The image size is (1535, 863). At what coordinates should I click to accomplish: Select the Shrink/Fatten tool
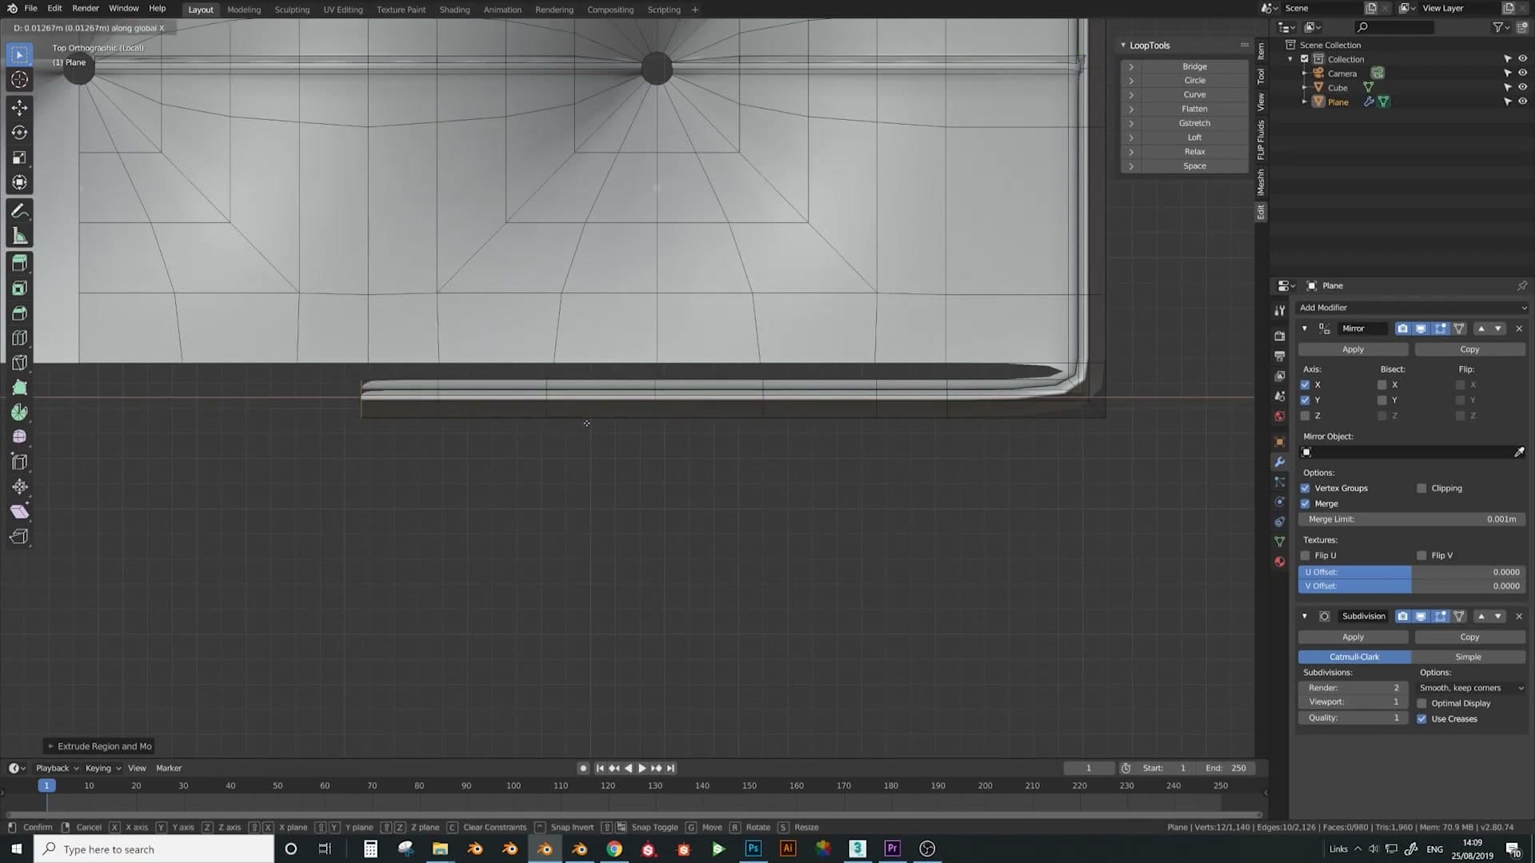click(20, 486)
